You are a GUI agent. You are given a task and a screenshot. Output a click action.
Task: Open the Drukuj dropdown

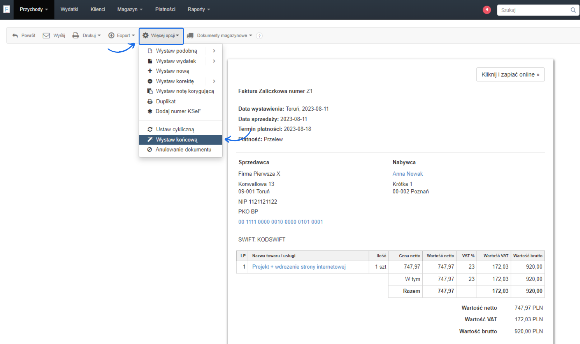pyautogui.click(x=87, y=36)
